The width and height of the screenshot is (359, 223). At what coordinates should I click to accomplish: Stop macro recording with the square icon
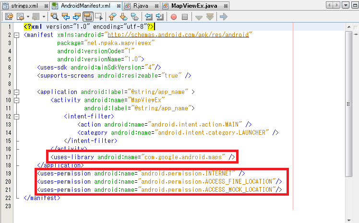pos(184,17)
